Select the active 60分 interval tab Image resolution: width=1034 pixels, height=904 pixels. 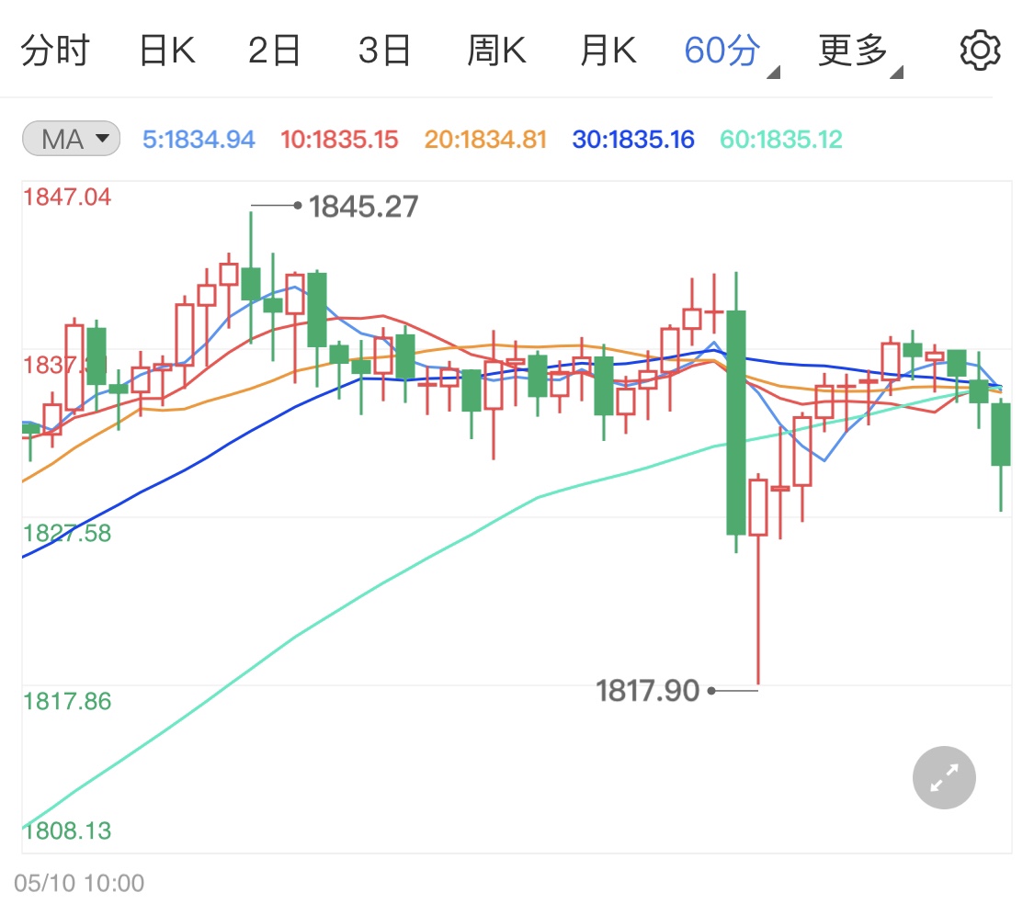pos(722,50)
